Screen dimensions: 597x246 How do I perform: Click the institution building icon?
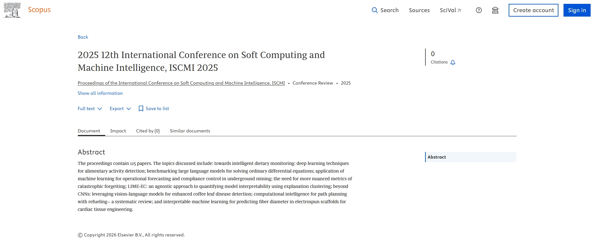tap(495, 10)
